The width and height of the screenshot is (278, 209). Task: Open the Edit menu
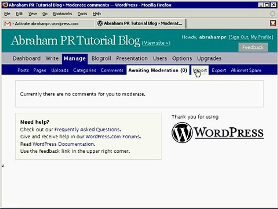pyautogui.click(x=19, y=14)
